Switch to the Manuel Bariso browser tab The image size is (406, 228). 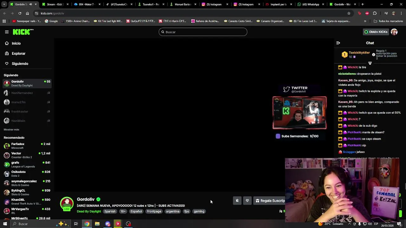coord(183,4)
